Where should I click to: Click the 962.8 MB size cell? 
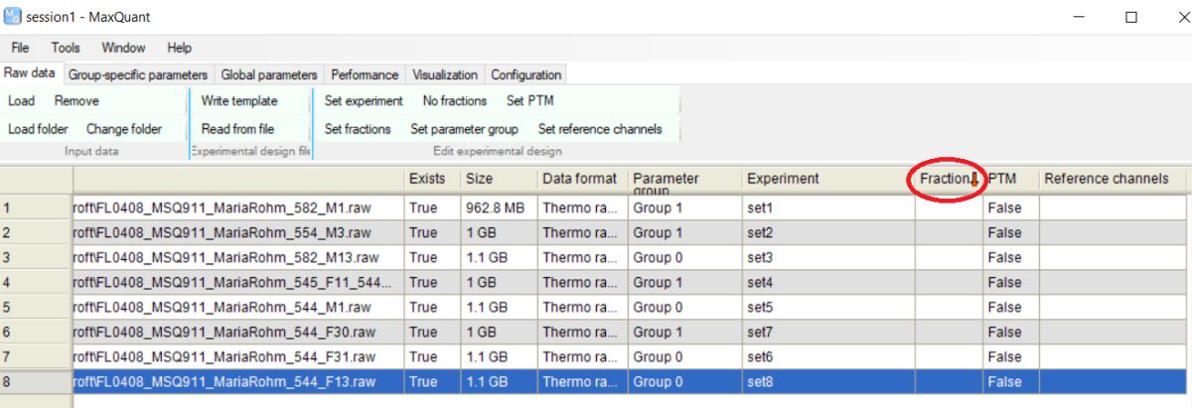tap(498, 207)
